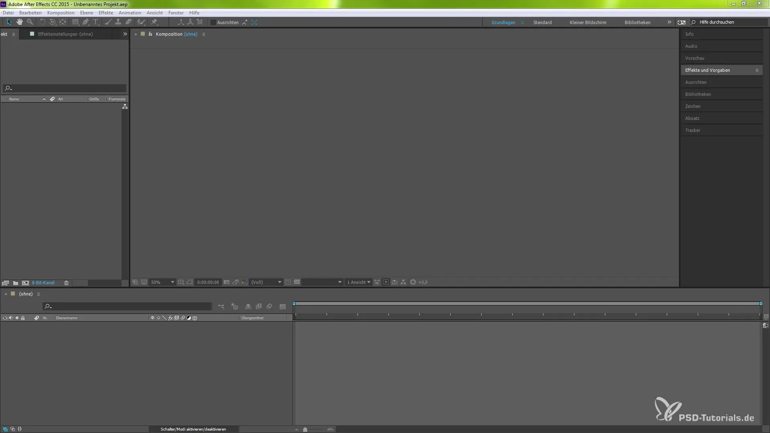Open show channel color management icon
Image resolution: width=770 pixels, height=433 pixels.
pyautogui.click(x=244, y=282)
